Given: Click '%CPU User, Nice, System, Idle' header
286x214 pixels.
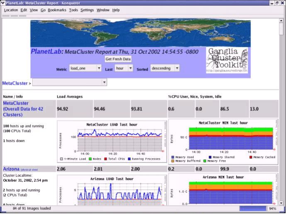Looking at the screenshot, I should click(195, 96).
